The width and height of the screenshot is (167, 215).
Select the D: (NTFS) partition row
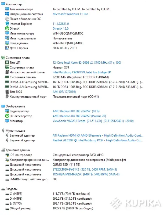(x=48, y=199)
